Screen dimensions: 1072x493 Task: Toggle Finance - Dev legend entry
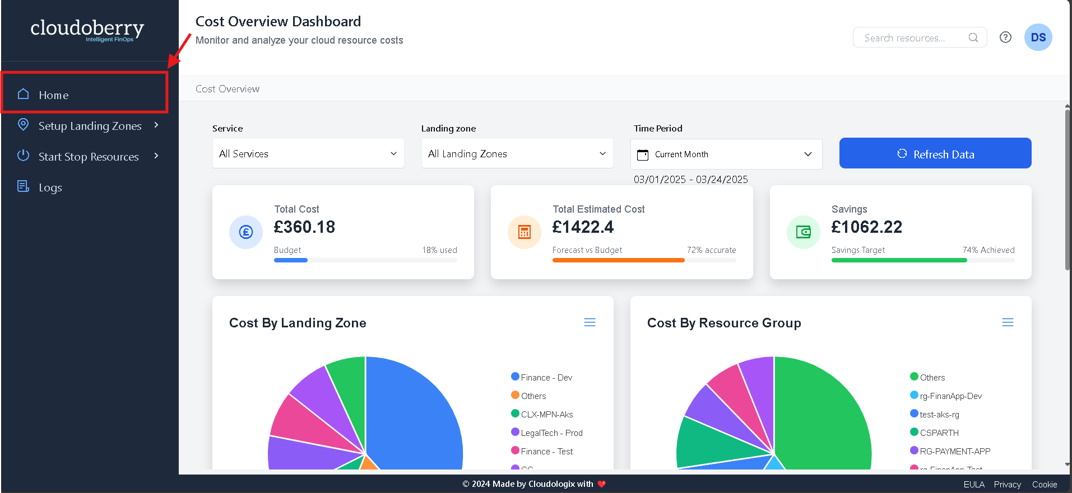coord(541,377)
